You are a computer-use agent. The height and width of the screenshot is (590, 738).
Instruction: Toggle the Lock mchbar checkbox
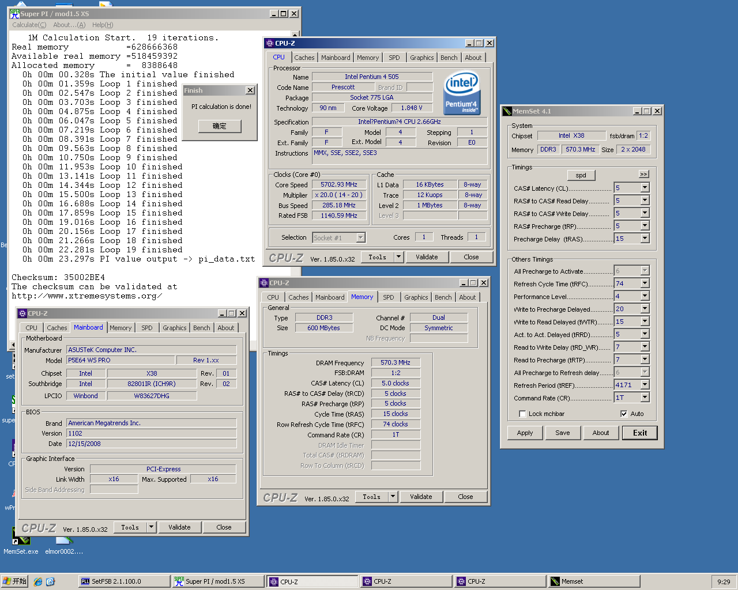[522, 414]
